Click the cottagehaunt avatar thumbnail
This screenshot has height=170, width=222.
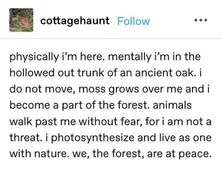pos(20,20)
